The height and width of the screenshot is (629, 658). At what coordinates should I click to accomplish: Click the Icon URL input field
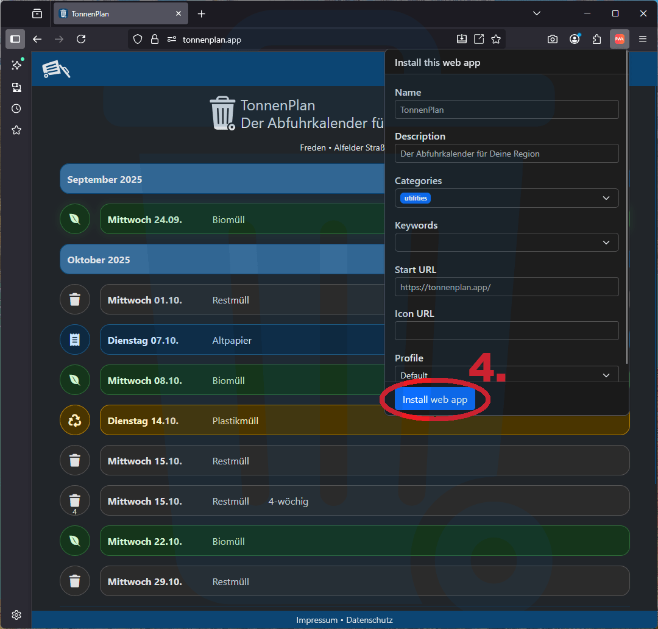pos(506,331)
